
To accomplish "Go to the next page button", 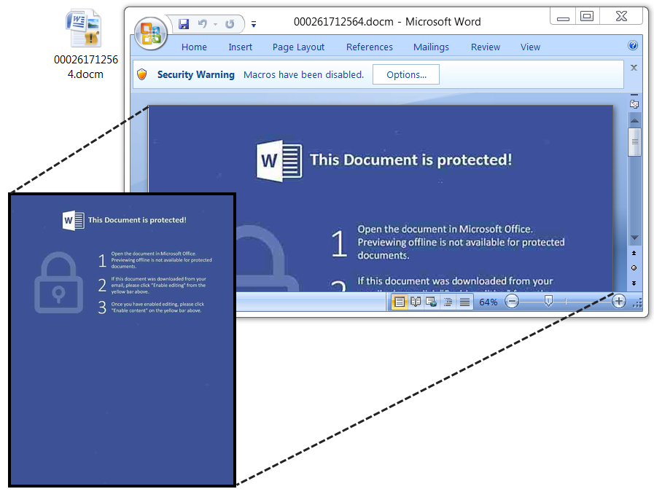I will coord(634,283).
